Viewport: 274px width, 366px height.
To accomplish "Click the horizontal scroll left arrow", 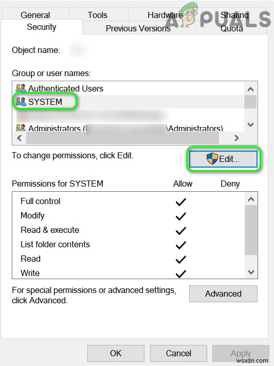I will [20, 138].
